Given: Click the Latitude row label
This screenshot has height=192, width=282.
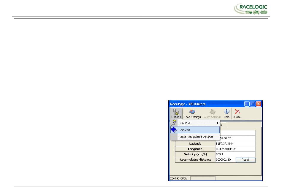Looking at the screenshot, I should pos(195,143).
